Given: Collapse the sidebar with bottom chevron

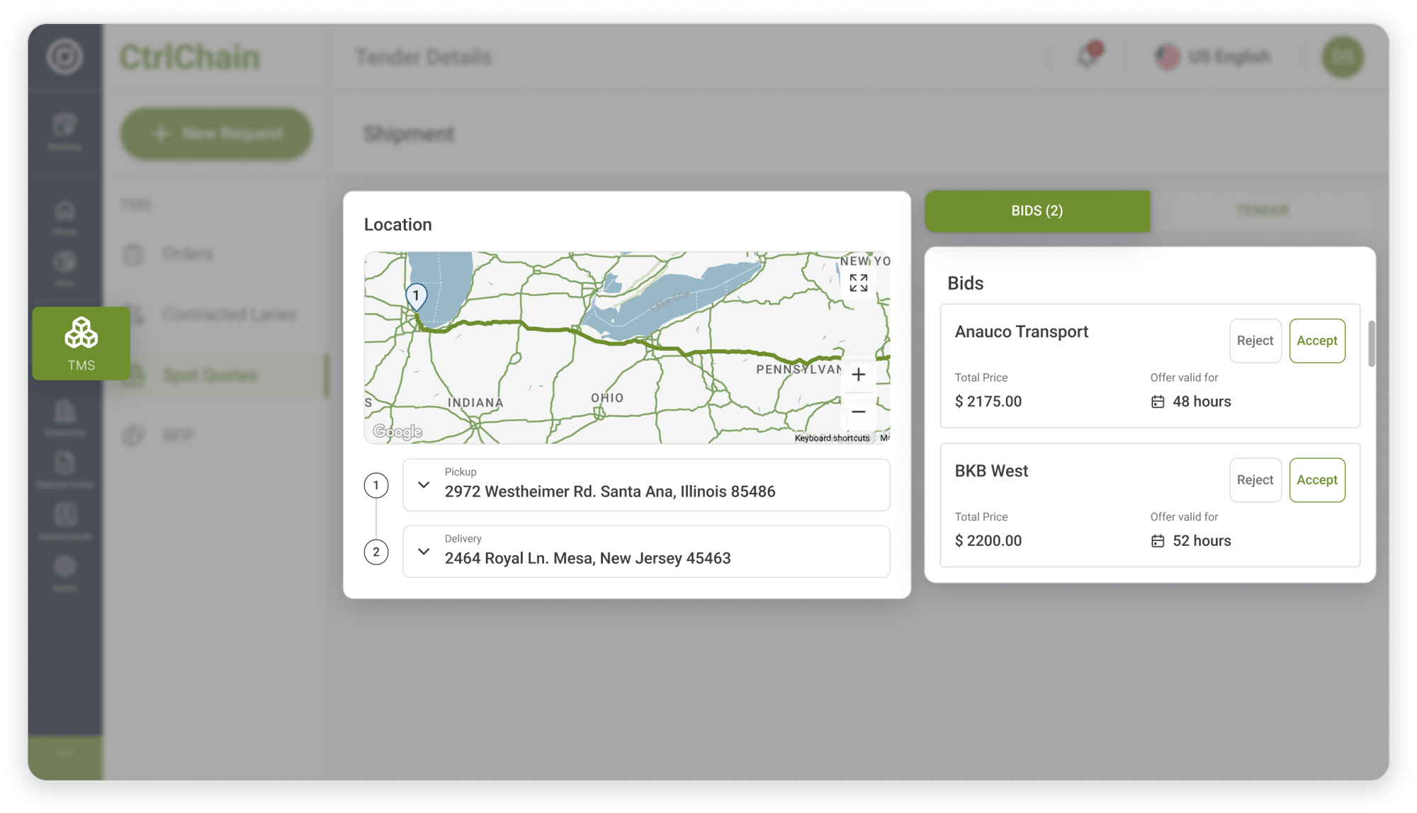Looking at the screenshot, I should [x=65, y=754].
